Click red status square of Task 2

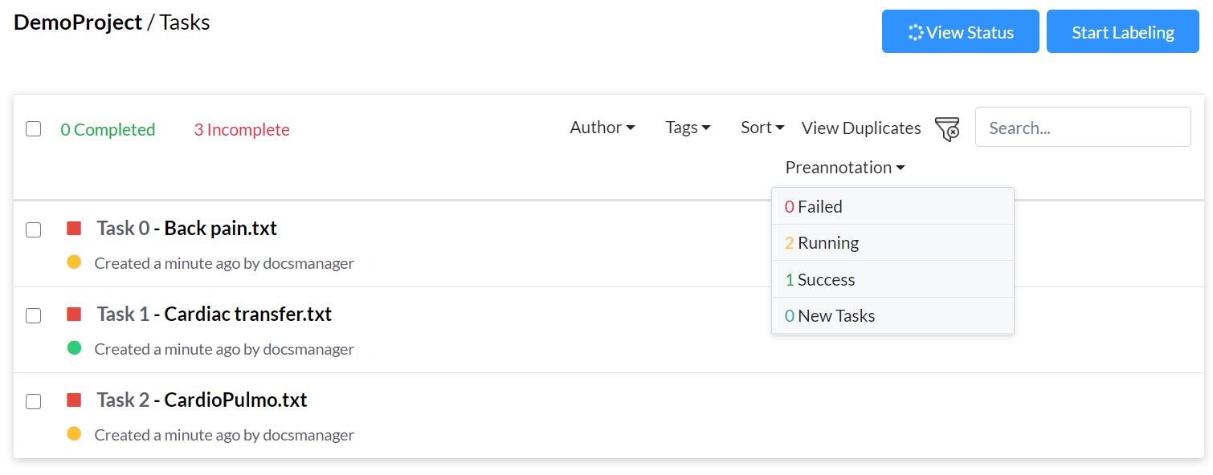coord(74,400)
